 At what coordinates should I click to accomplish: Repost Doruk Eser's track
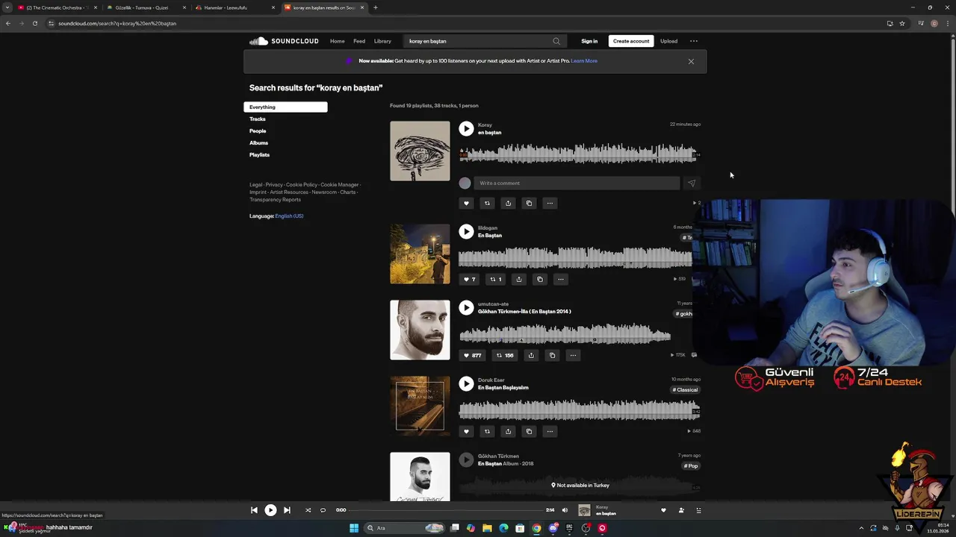point(487,431)
